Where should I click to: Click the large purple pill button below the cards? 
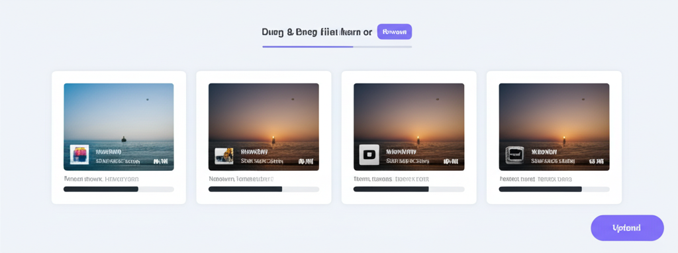point(627,228)
